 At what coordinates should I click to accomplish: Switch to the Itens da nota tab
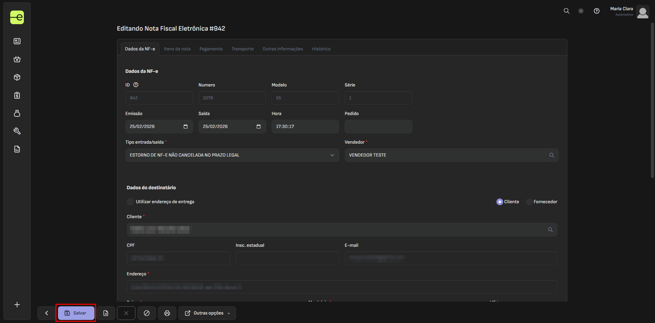click(177, 49)
